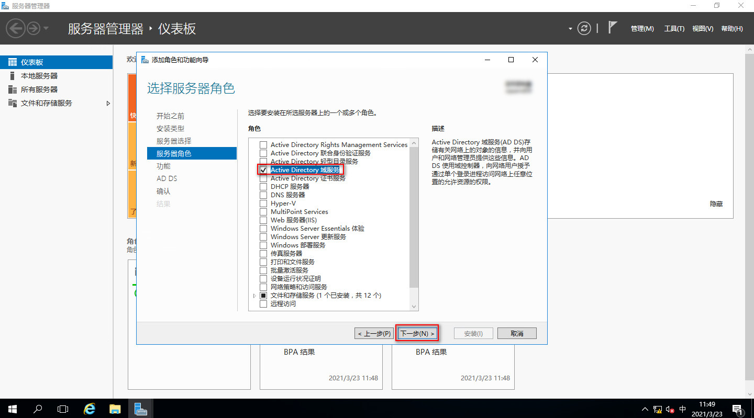The image size is (754, 418).
Task: Go to wizard step 确认
Action: [x=163, y=191]
